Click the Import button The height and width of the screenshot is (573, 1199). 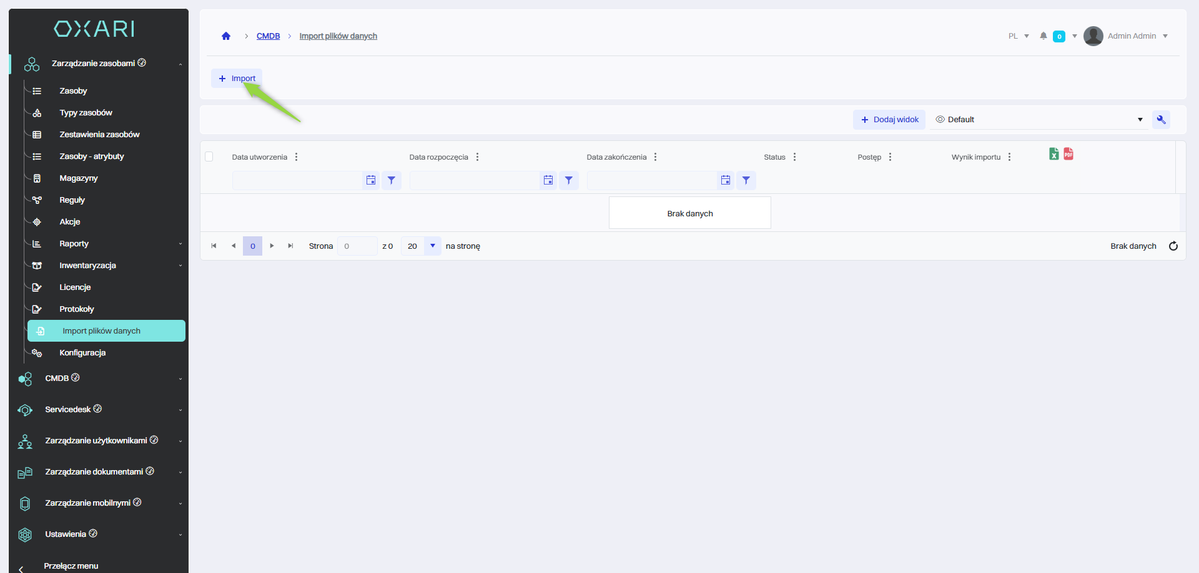pyautogui.click(x=237, y=79)
